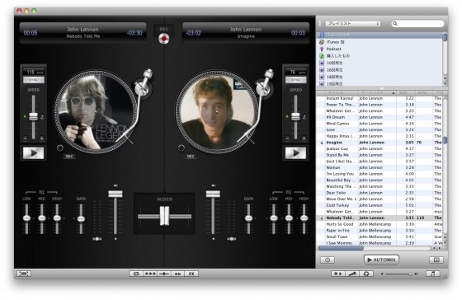Toggle REV reverse on left turntable
This screenshot has width=462, height=300.
click(69, 157)
